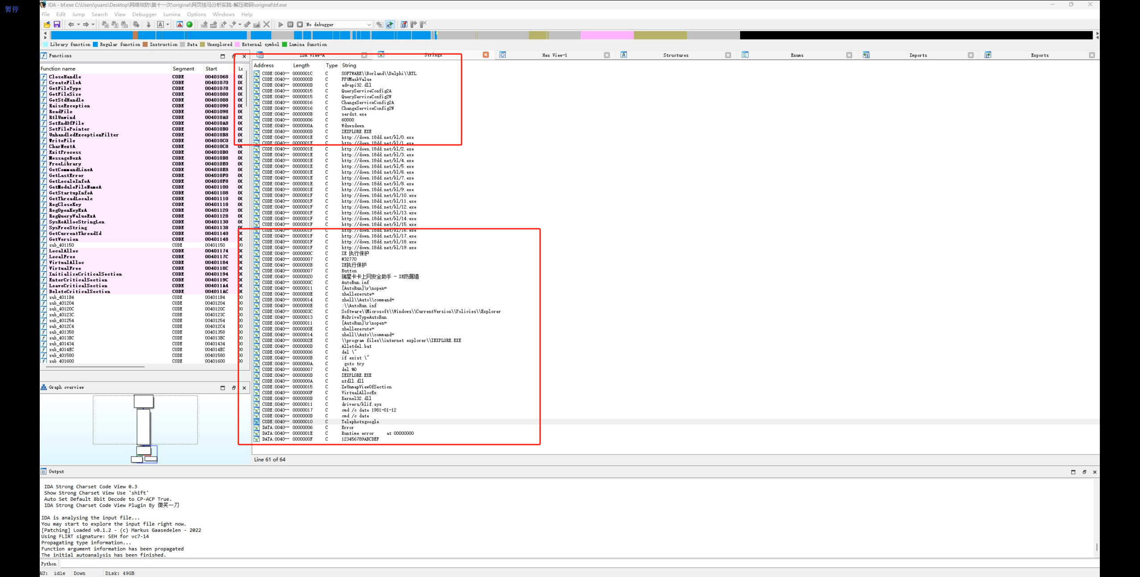
Task: Open the No debugger dropdown
Action: coord(369,25)
